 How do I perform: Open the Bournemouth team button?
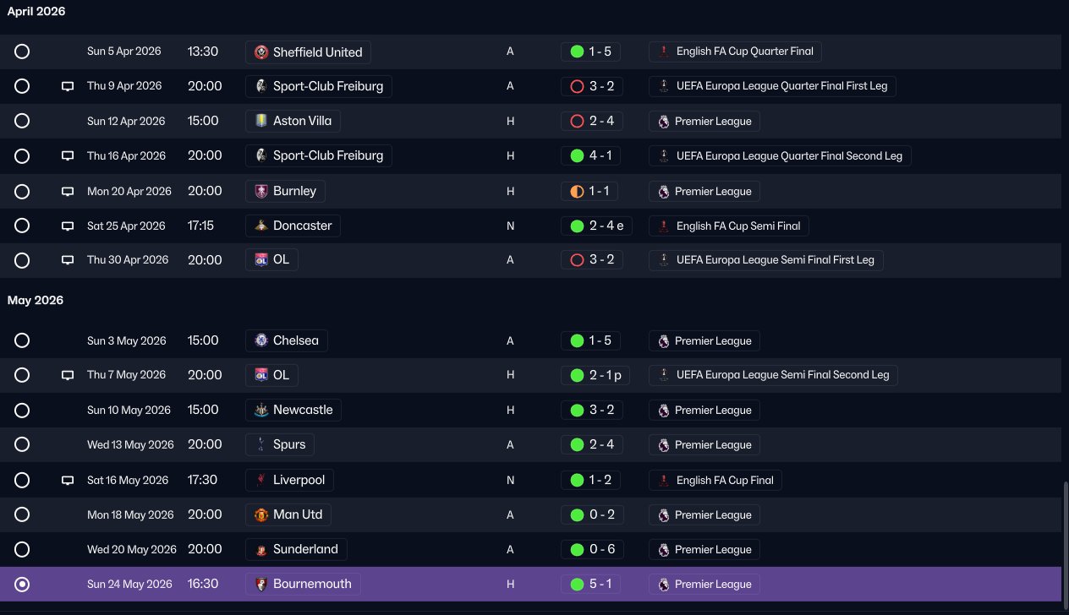[304, 584]
